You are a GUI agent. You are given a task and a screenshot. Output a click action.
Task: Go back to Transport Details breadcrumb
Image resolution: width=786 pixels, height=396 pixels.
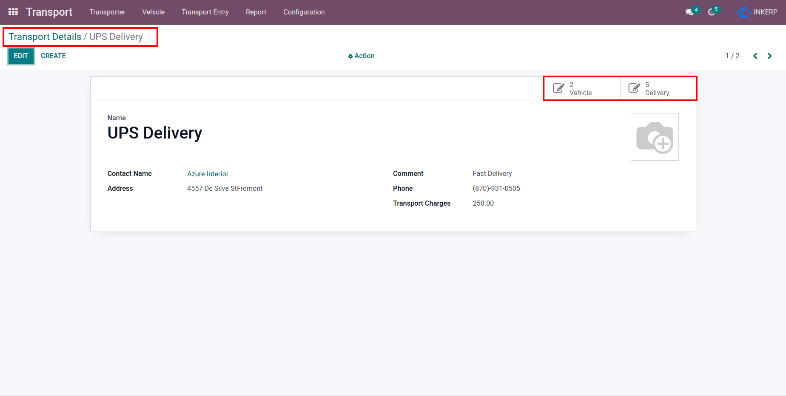[x=45, y=37]
